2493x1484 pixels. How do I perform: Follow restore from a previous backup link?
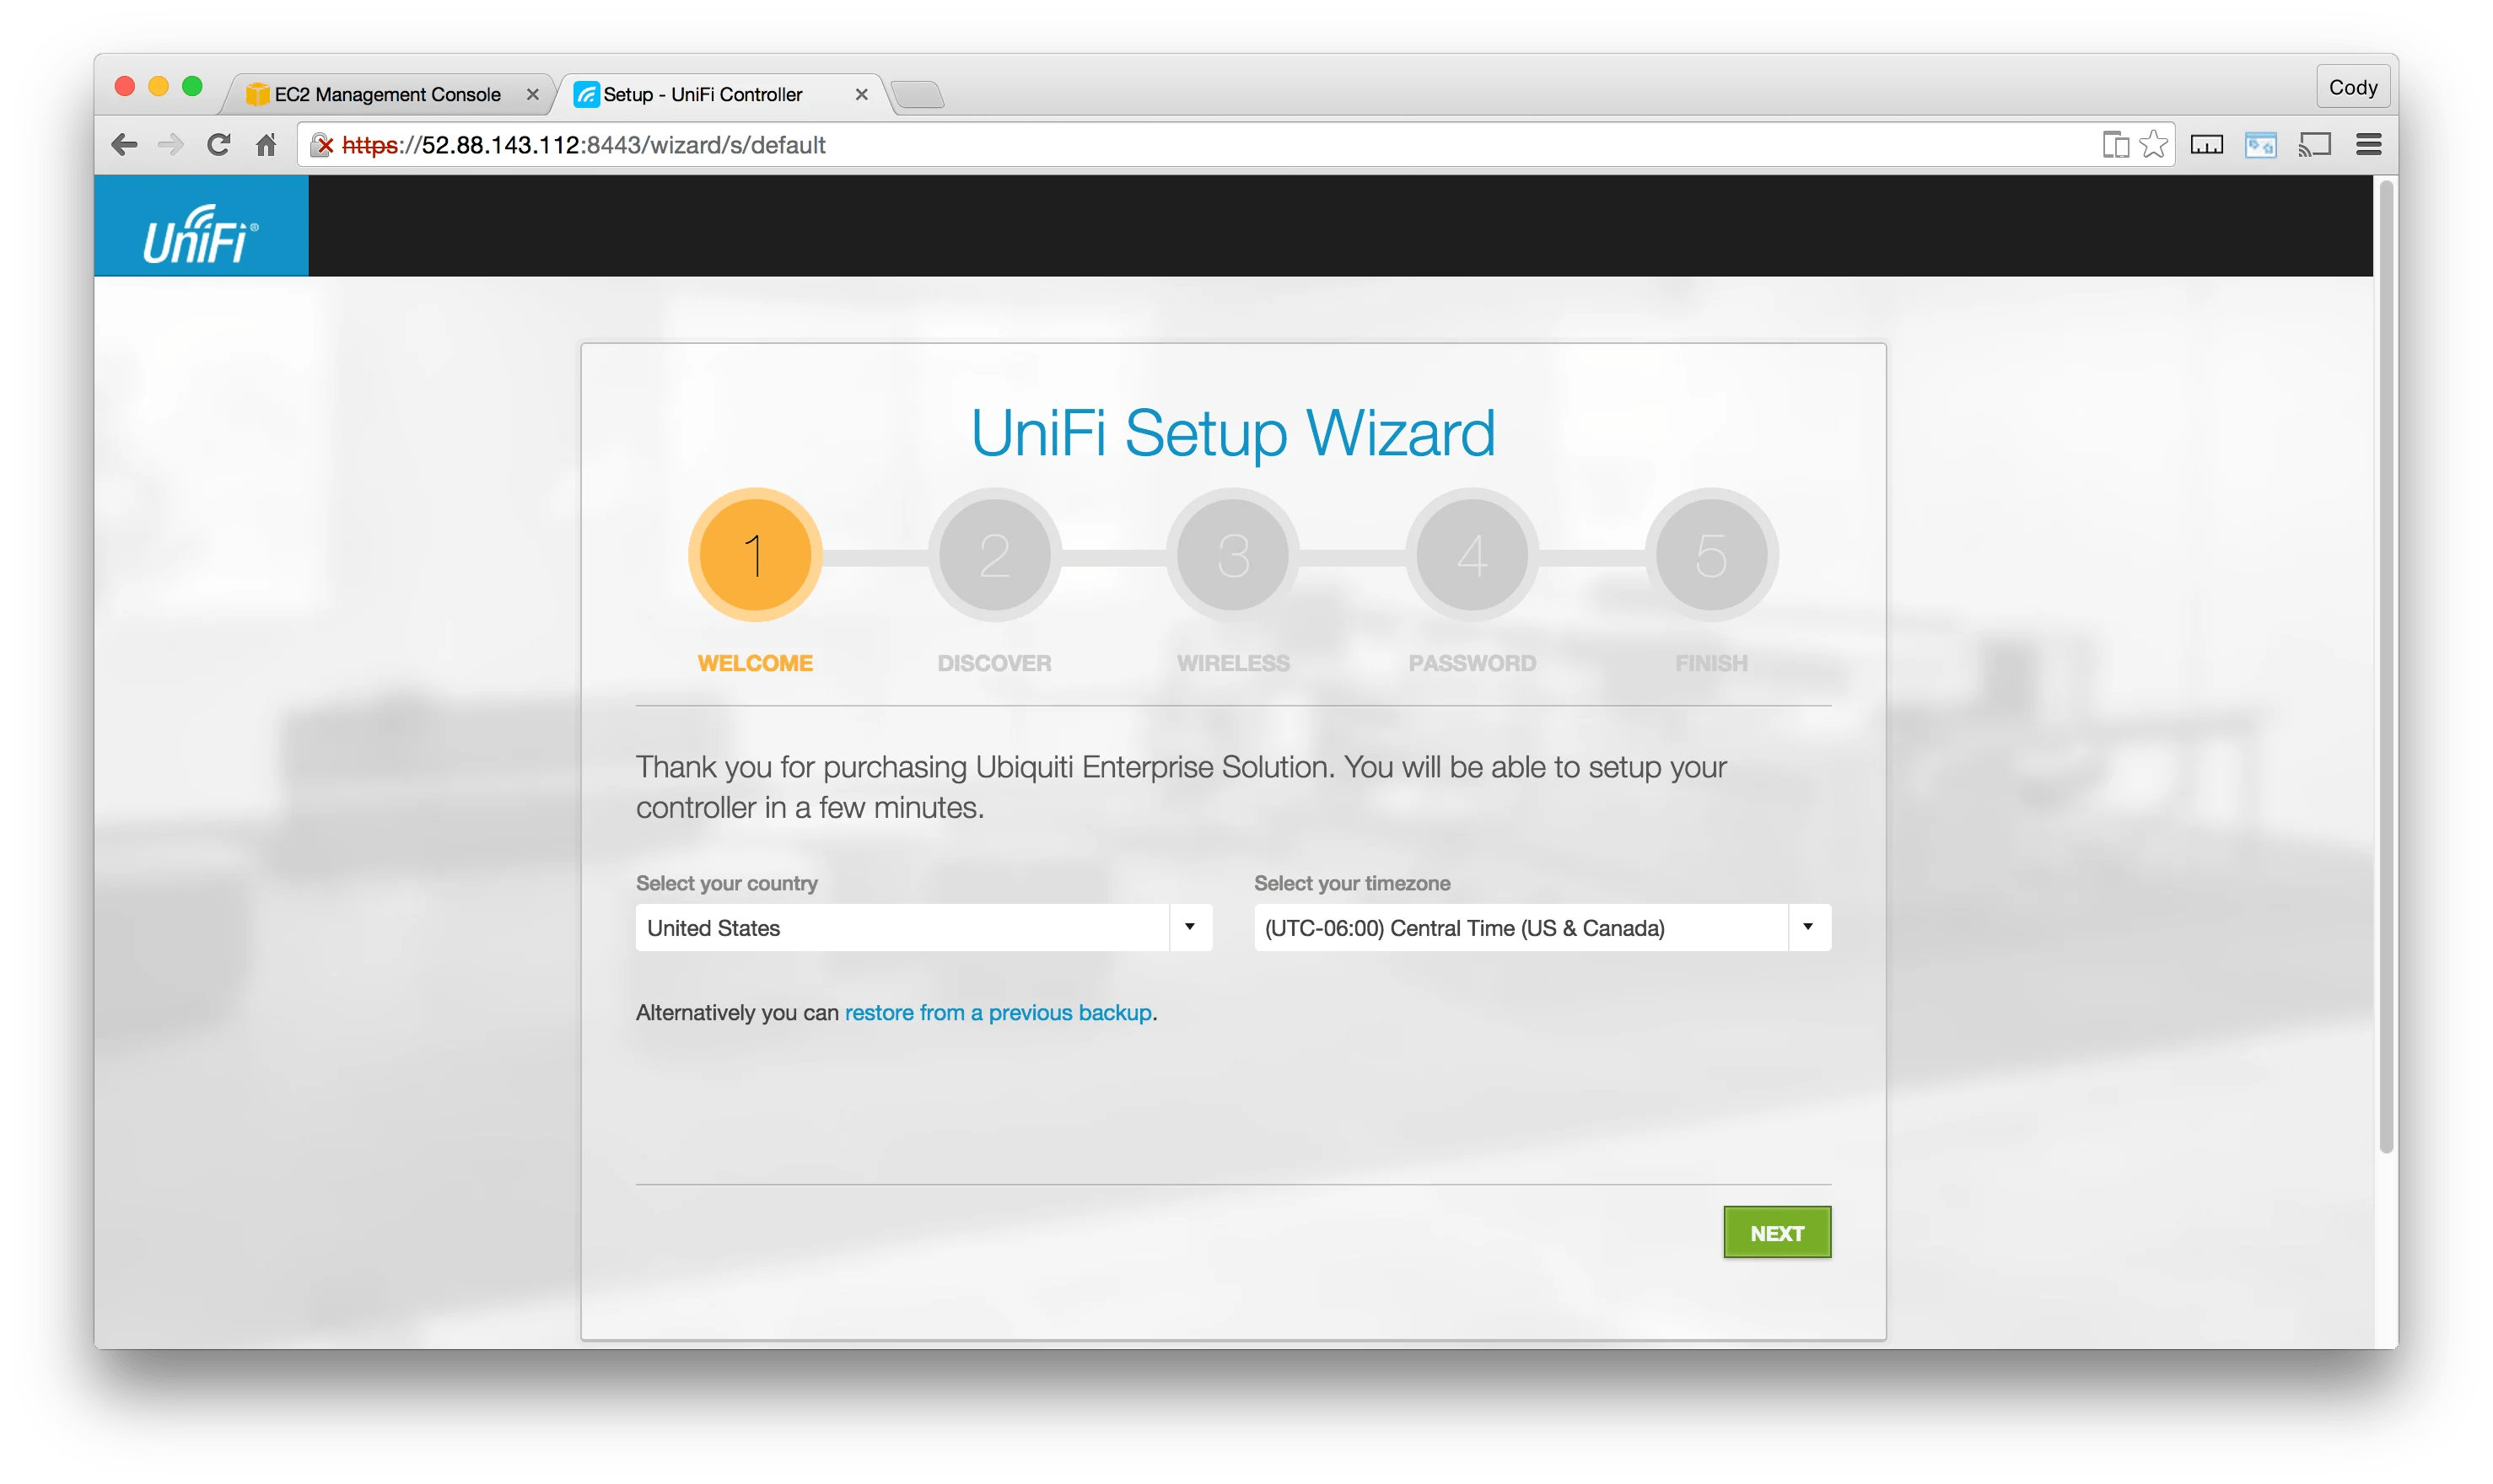(x=998, y=1012)
